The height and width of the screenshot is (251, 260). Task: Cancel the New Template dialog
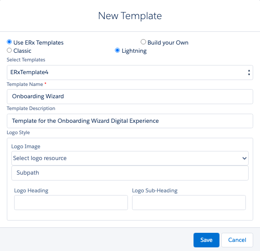click(237, 240)
